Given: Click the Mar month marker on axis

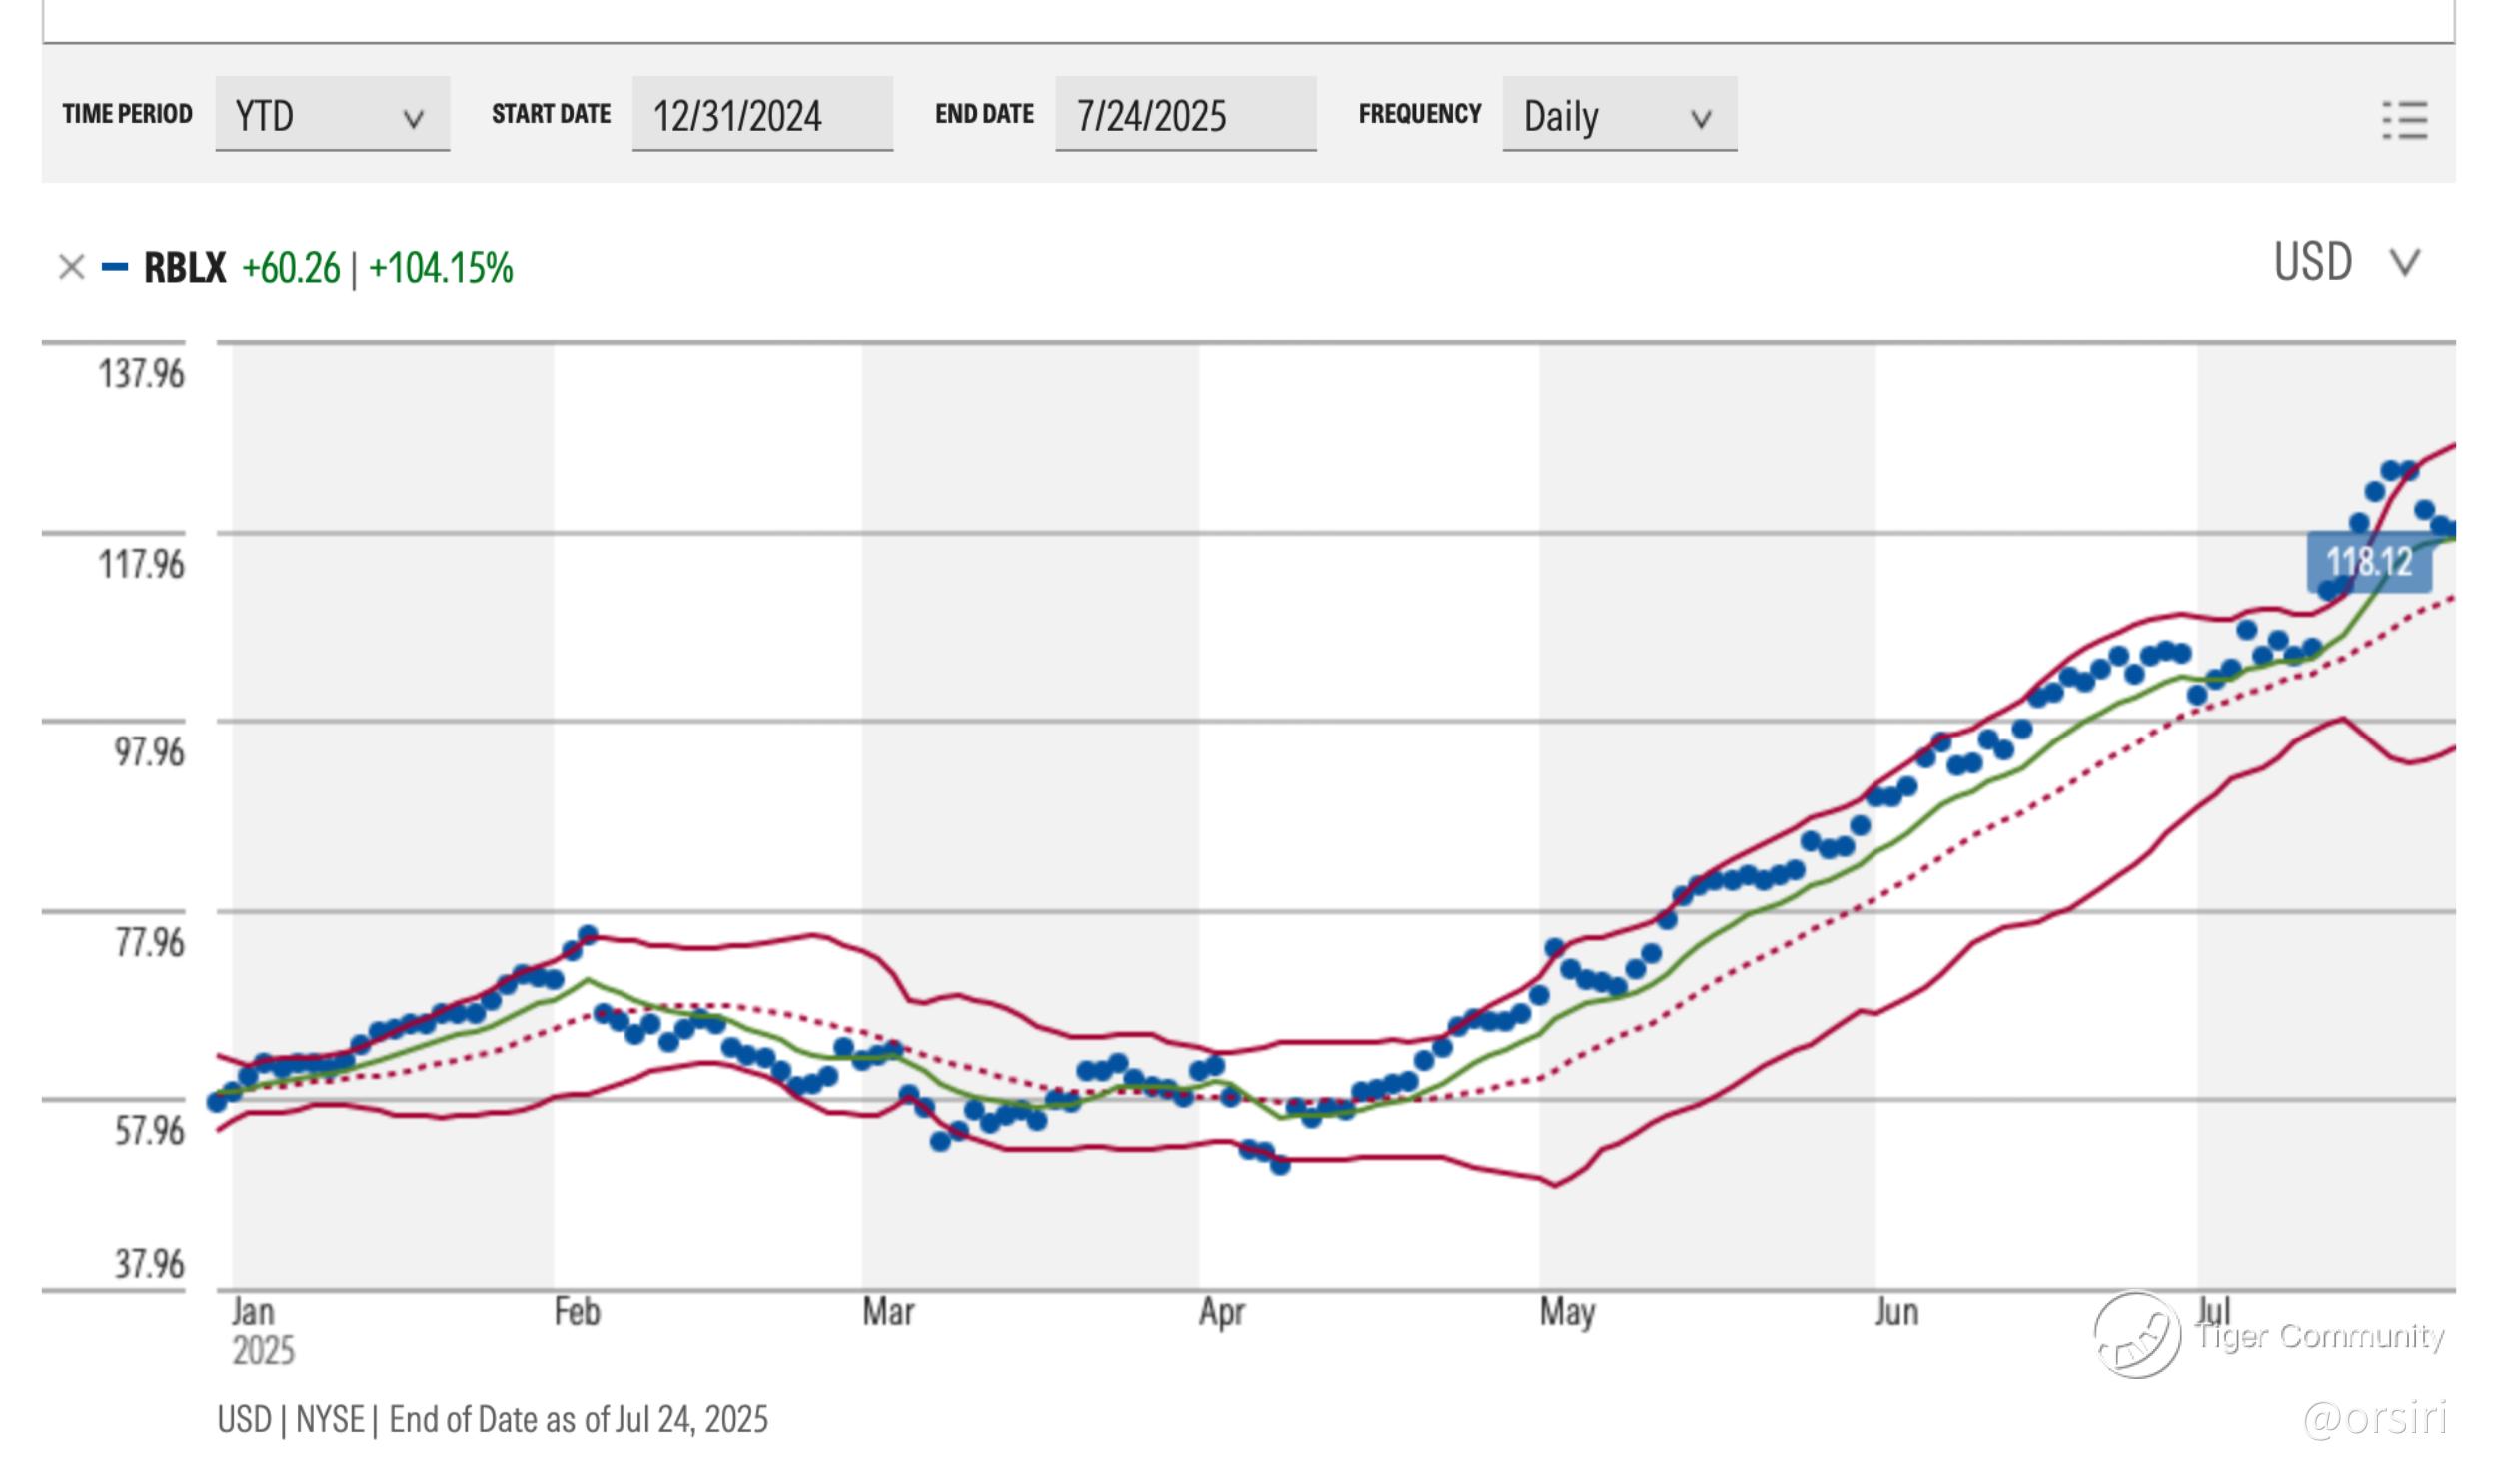Looking at the screenshot, I should coord(888,1312).
